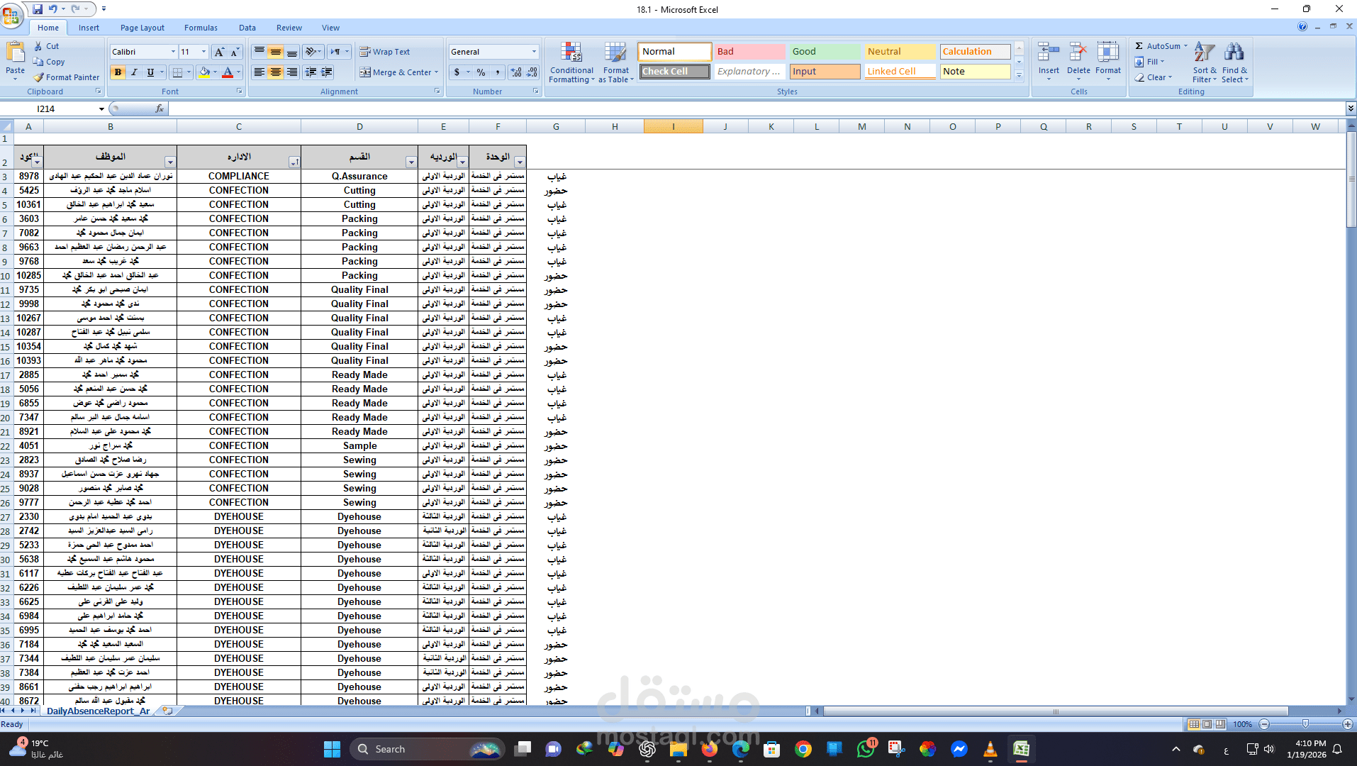
Task: Click the Clear button in Editing
Action: point(1153,77)
